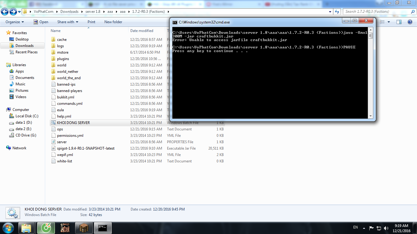This screenshot has width=417, height=234.
Task: Click the File Explorer taskbar icon
Action: (x=27, y=228)
